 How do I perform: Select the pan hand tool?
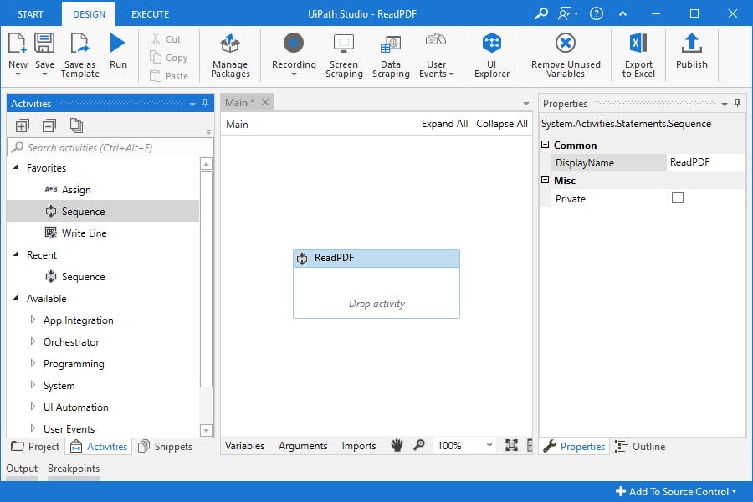(x=397, y=445)
